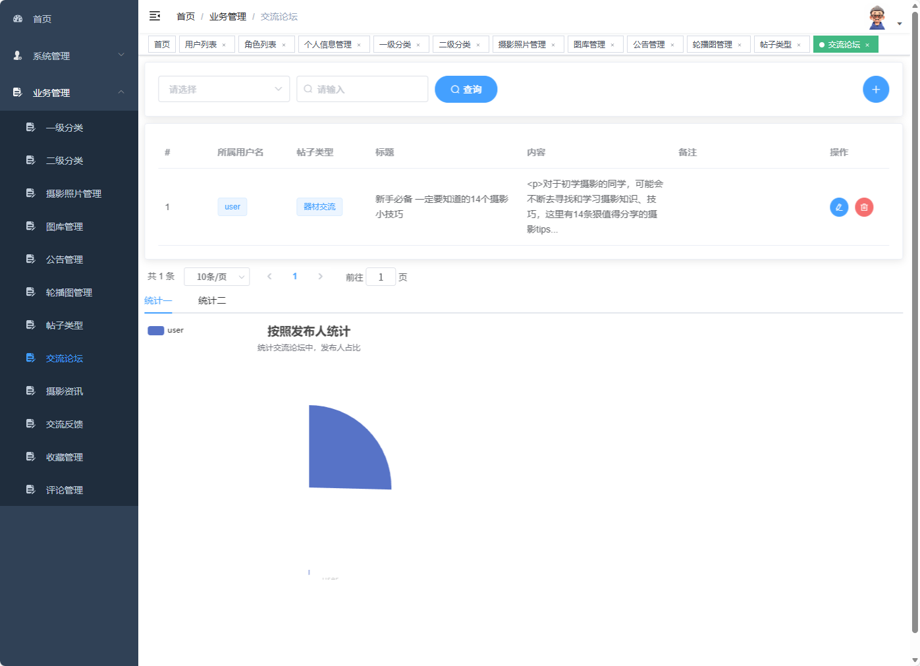The width and height of the screenshot is (920, 666).
Task: Toggle the user series in the chart legend
Action: 165,330
